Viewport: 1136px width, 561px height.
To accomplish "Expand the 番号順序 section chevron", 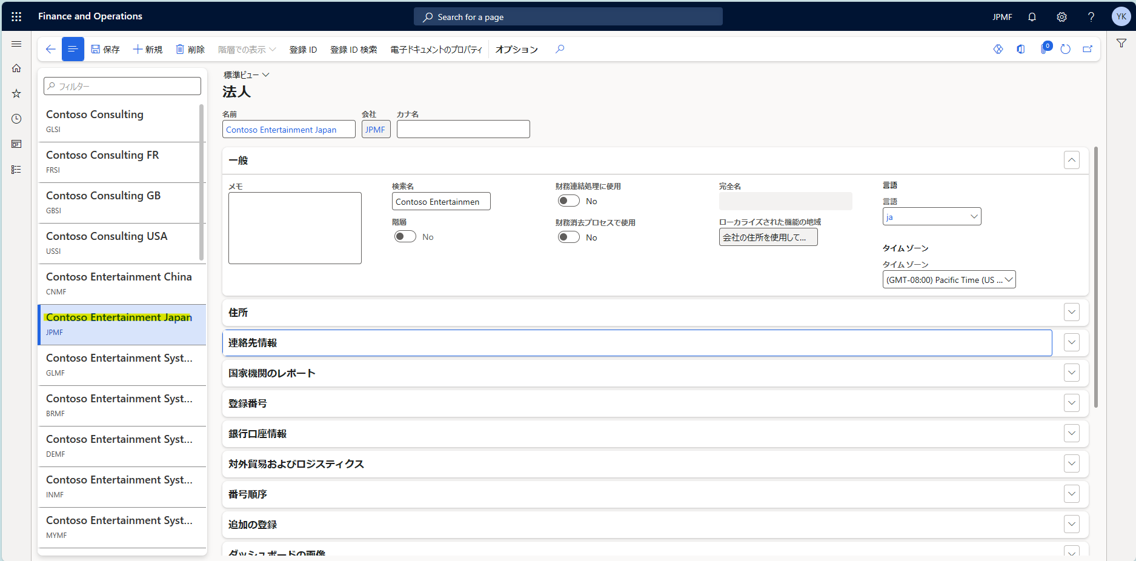I will pos(1072,494).
